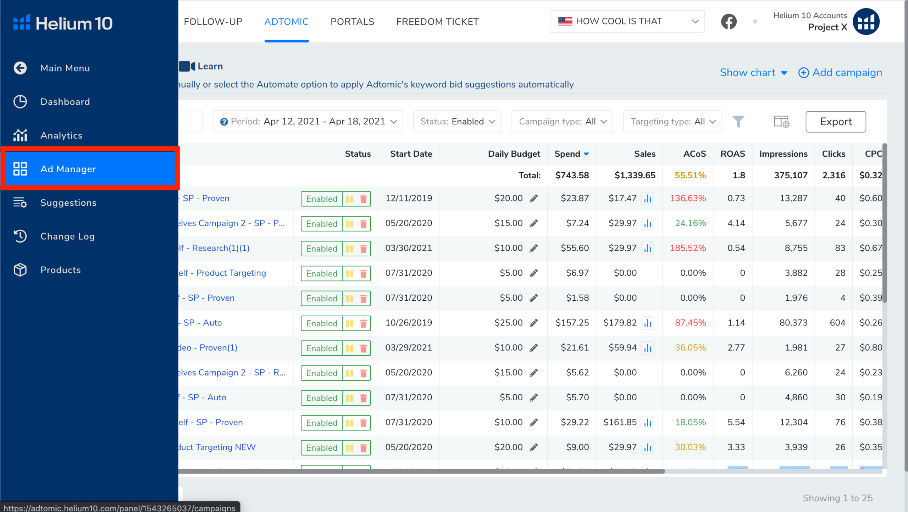Click the Add campaign button
Image resolution: width=908 pixels, height=512 pixels.
pyautogui.click(x=840, y=72)
